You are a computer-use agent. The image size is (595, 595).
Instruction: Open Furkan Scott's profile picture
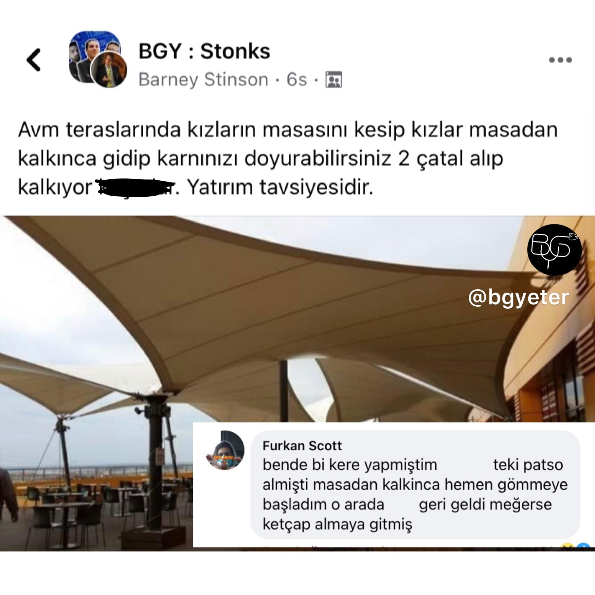(225, 450)
